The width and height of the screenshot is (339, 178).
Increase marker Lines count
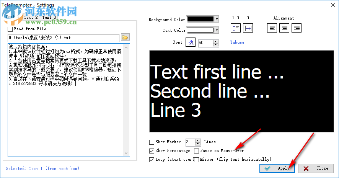(197, 140)
